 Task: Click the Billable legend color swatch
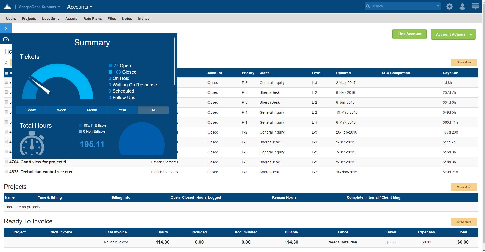pos(80,125)
